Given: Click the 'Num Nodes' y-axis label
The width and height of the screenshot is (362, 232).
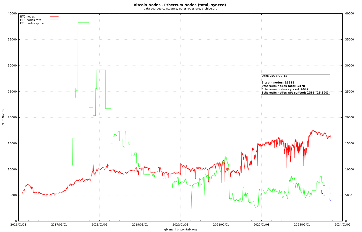Looking at the screenshot, I should [x=3, y=117].
